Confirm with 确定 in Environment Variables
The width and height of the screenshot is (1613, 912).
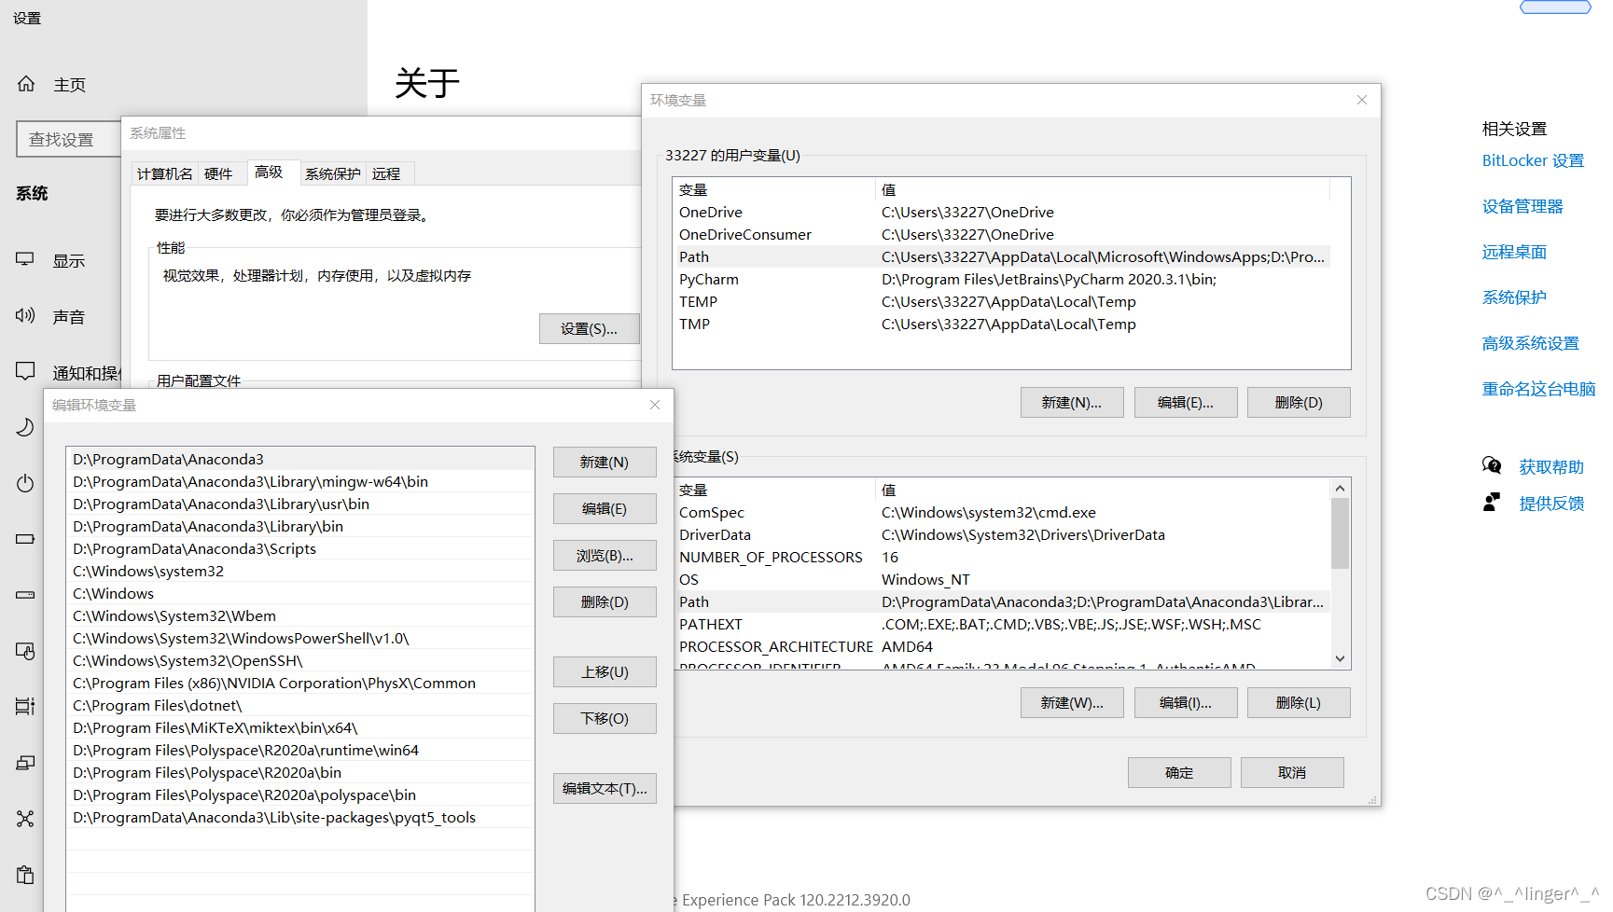click(x=1179, y=773)
